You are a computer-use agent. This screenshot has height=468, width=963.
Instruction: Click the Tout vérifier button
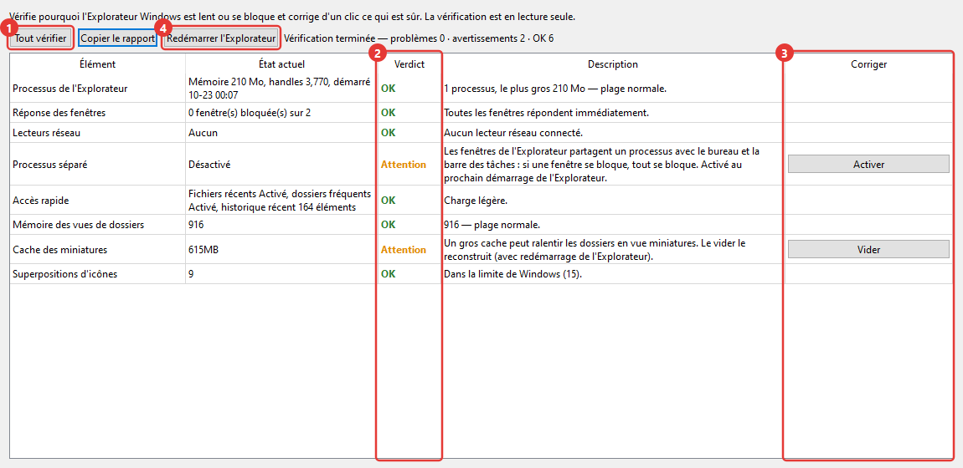(41, 38)
